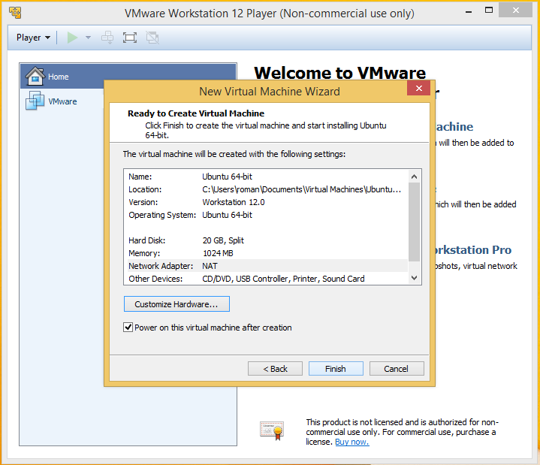
Task: Select the Network Adapter NAT row
Action: tap(266, 266)
